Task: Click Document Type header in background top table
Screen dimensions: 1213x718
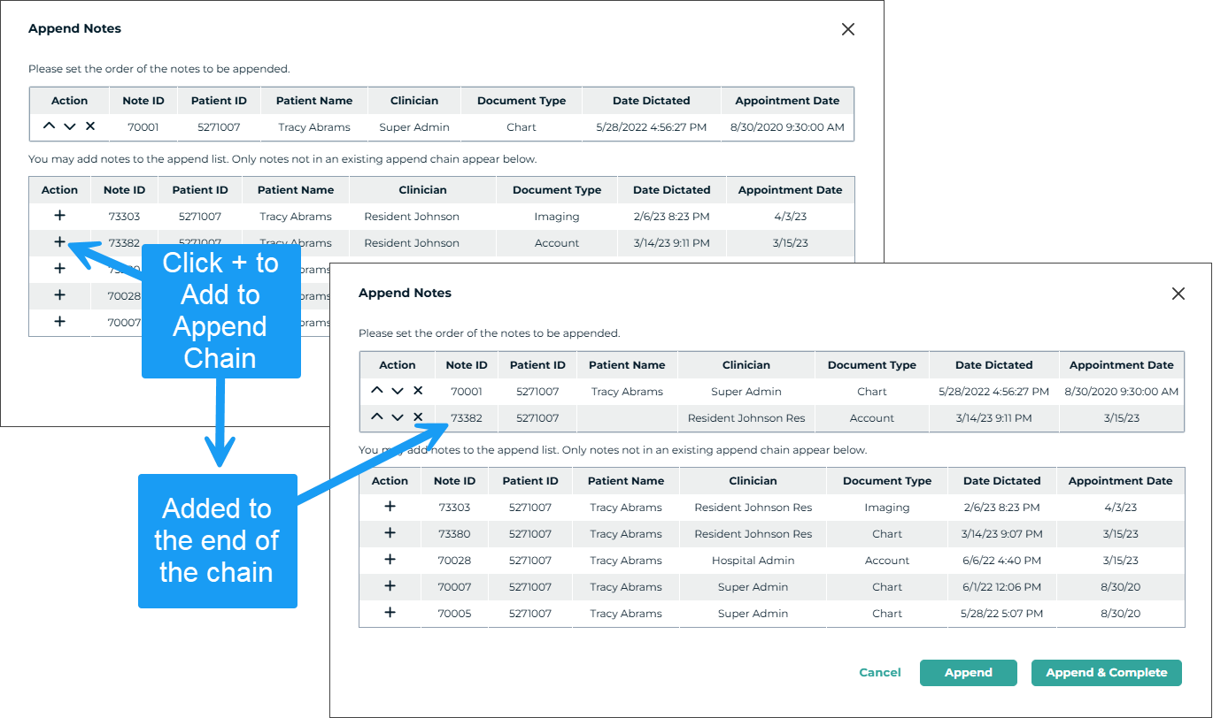Action: click(521, 101)
